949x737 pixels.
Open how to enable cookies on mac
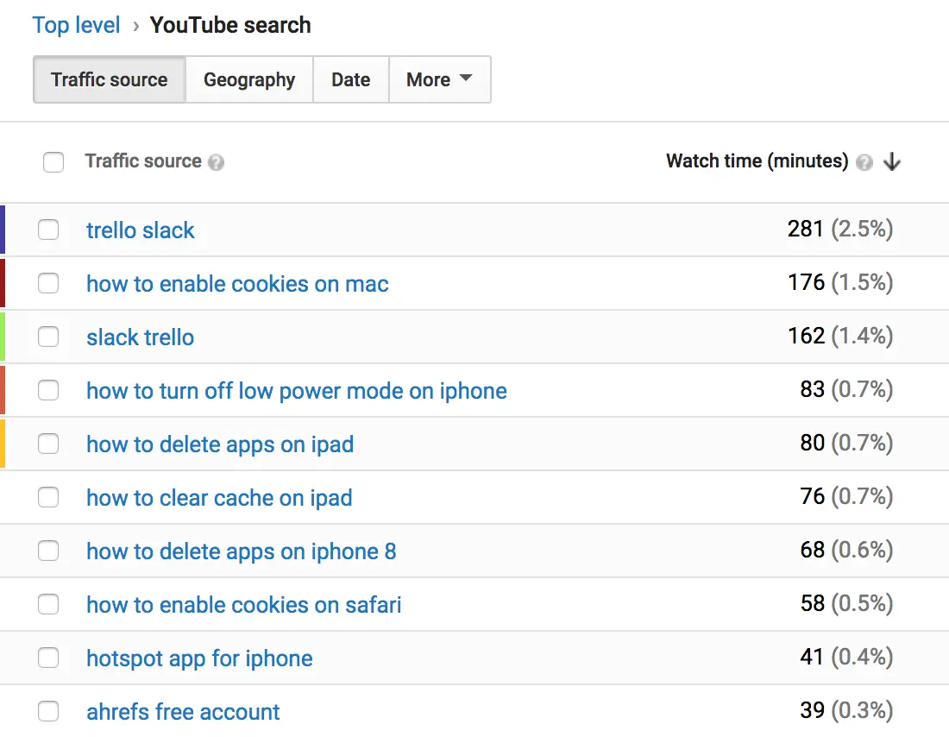pyautogui.click(x=237, y=284)
